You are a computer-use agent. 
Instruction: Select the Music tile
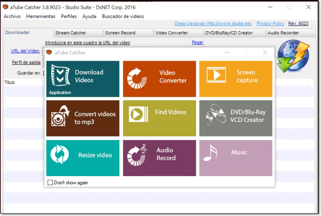[x=236, y=157]
